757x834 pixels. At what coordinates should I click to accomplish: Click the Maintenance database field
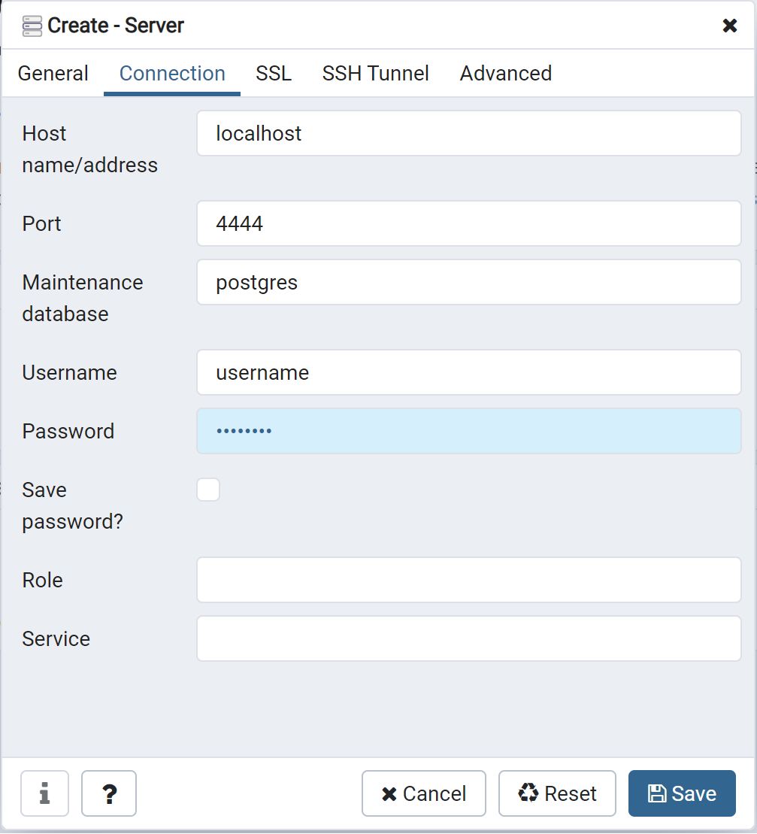pos(469,282)
